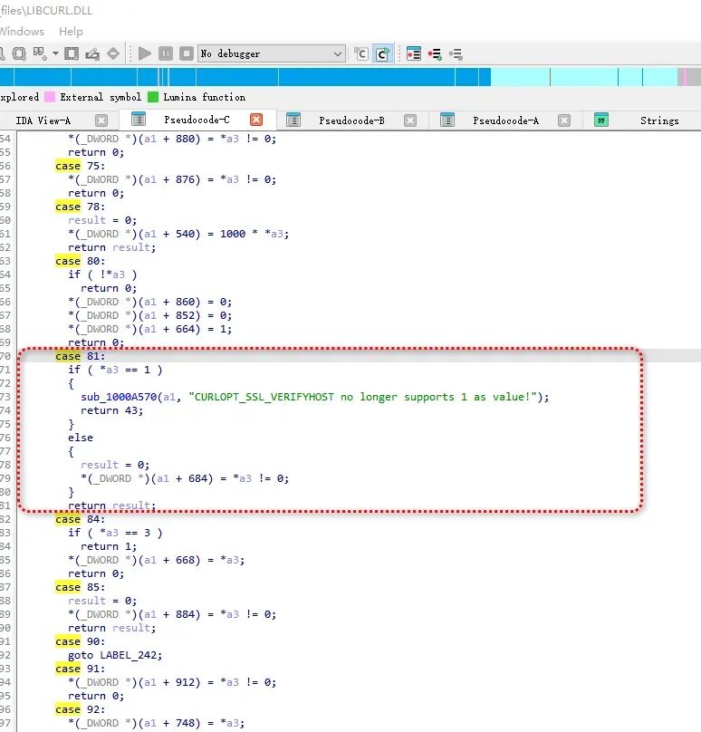Open the breakpoint list icon
This screenshot has height=732, width=701.
coord(414,53)
